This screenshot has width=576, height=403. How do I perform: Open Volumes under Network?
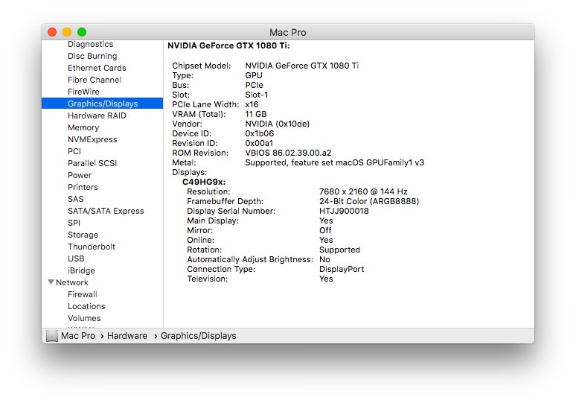(84, 318)
